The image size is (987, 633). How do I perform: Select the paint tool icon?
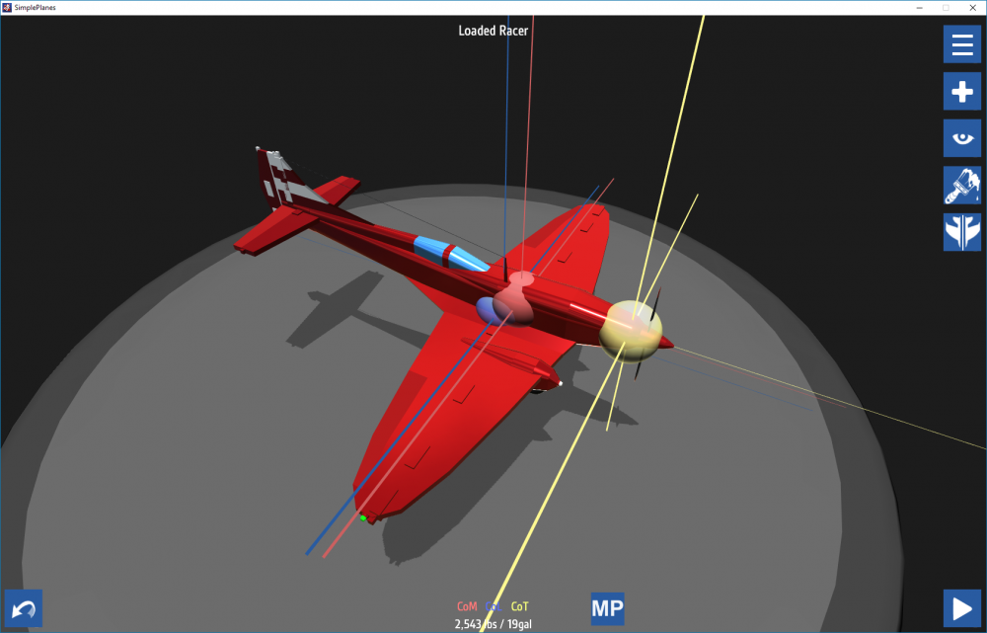pos(961,186)
